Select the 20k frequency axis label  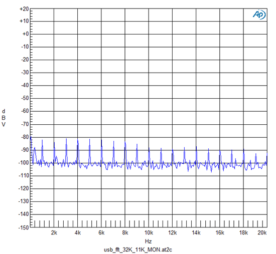262,233
